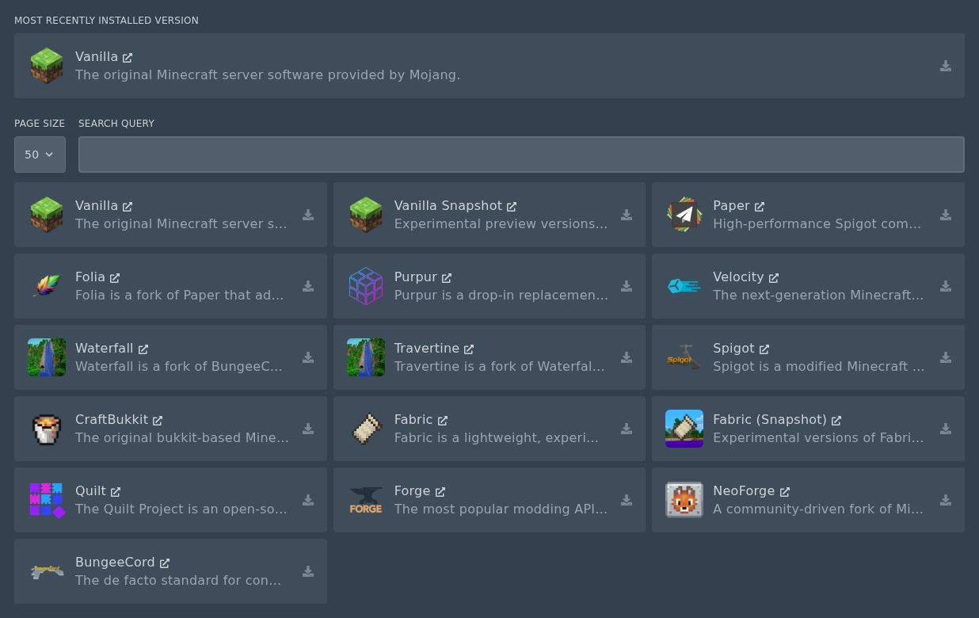979x618 pixels.
Task: Click the Folia feather logo
Action: point(47,286)
